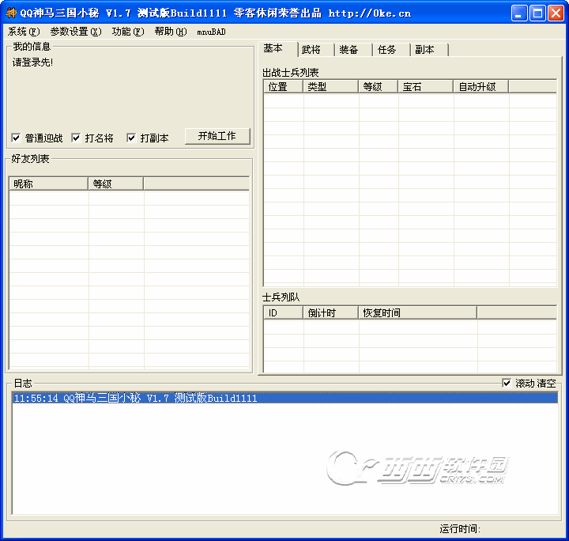Viewport: 569px width, 541px height.
Task: Open the 系统 menu
Action: click(23, 32)
